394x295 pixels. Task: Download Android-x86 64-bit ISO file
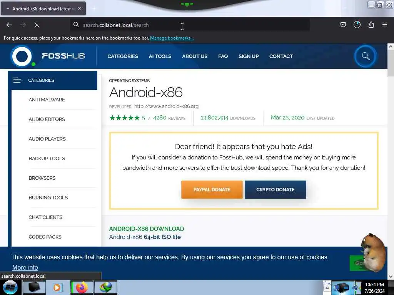click(x=145, y=237)
